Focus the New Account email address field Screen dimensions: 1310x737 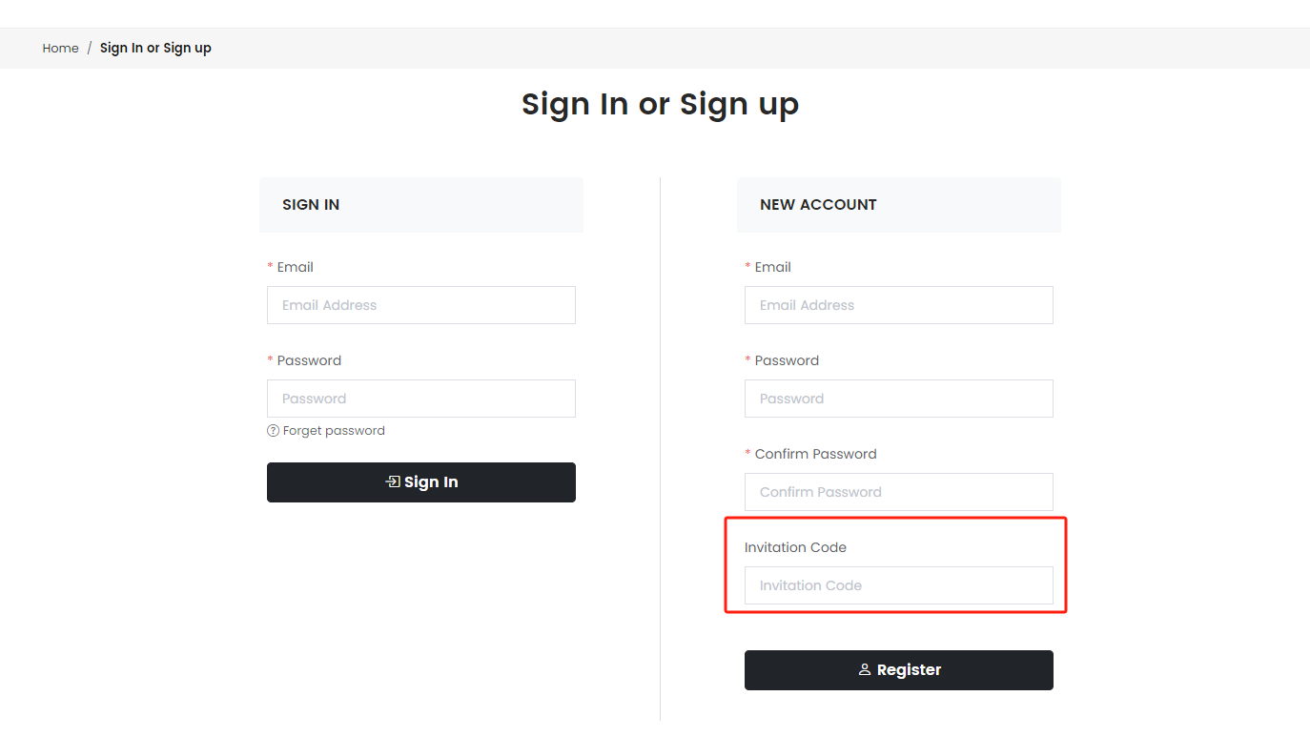(898, 305)
